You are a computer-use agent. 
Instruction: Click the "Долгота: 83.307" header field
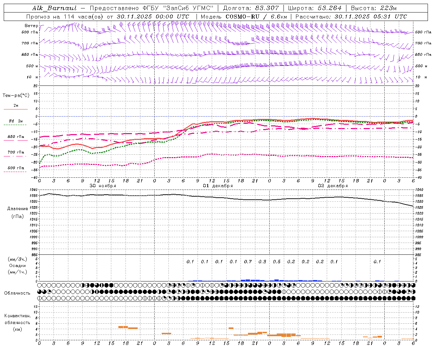(x=251, y=8)
